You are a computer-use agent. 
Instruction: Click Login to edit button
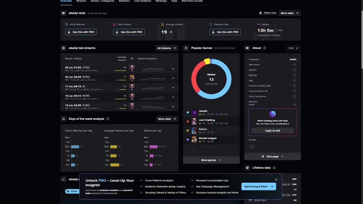pyautogui.click(x=273, y=131)
